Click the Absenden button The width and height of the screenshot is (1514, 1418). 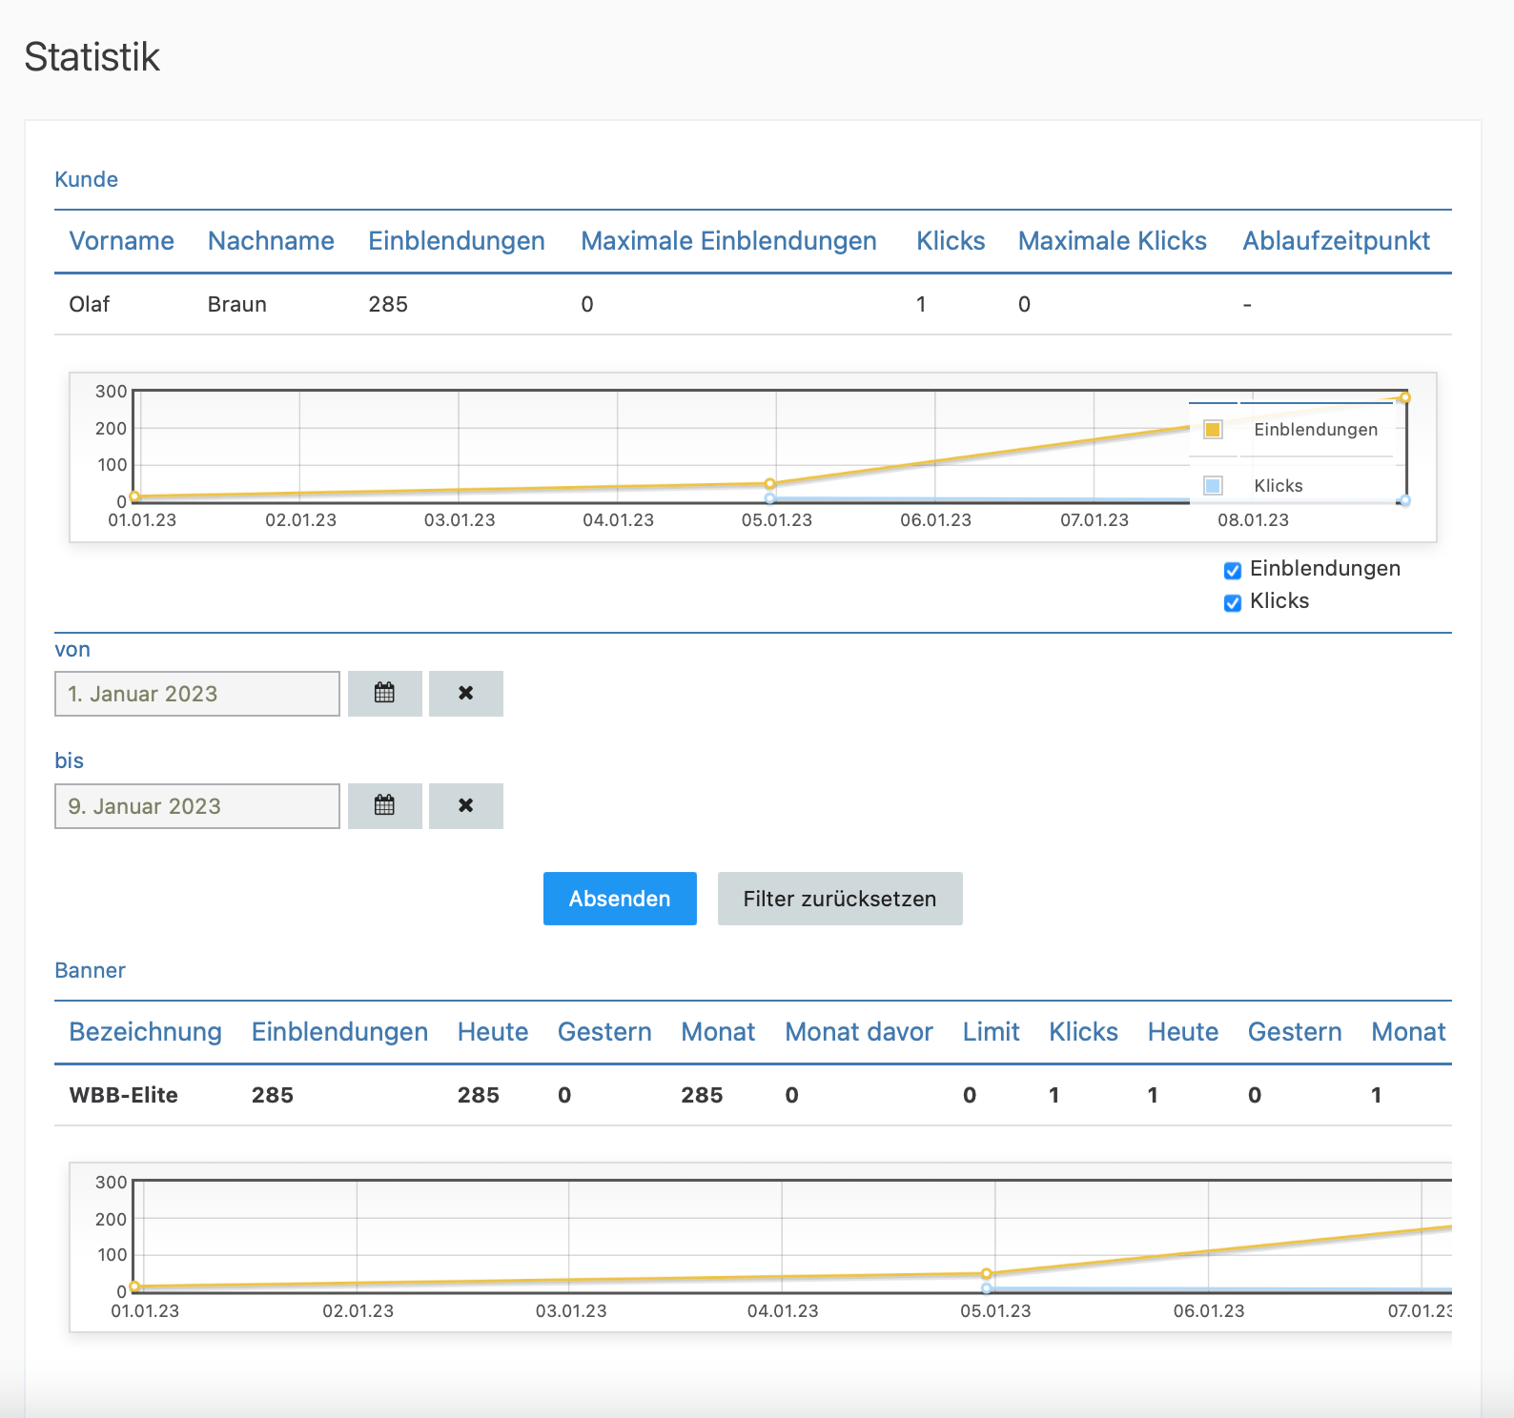click(620, 899)
